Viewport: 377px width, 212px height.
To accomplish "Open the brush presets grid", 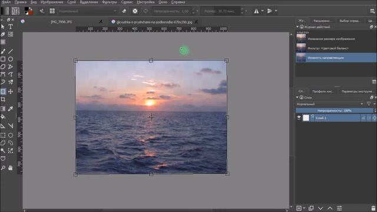I will (52, 11).
